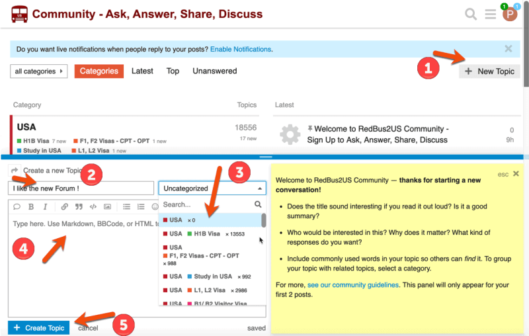Open the all categories dropdown
The height and width of the screenshot is (336, 529).
click(x=39, y=71)
